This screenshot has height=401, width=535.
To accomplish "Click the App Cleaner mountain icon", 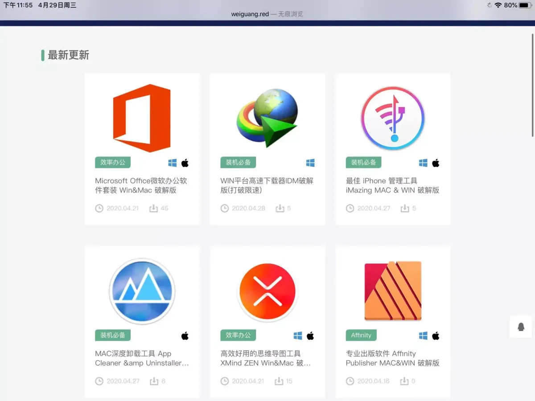I will point(142,291).
